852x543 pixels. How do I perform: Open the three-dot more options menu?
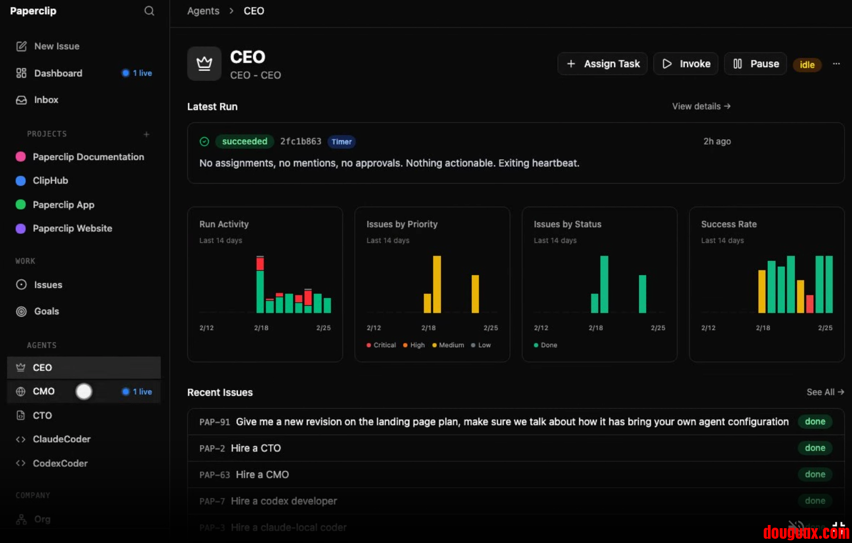[836, 64]
